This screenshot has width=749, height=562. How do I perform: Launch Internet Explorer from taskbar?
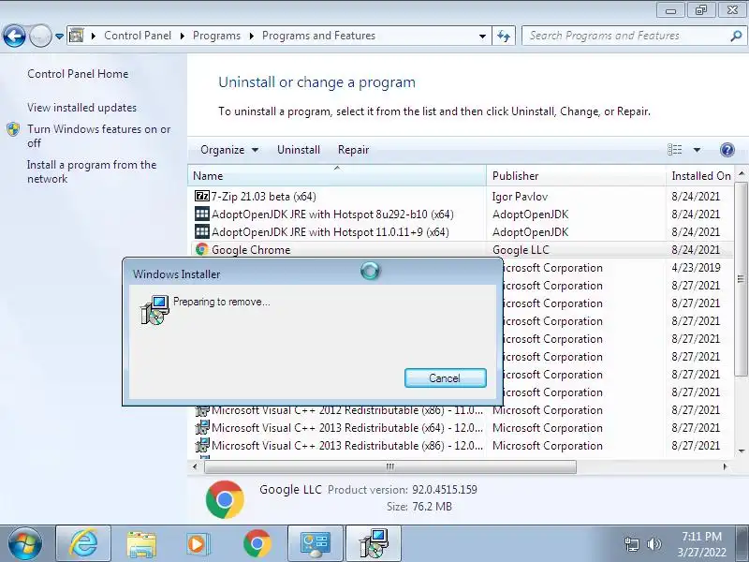(x=83, y=544)
